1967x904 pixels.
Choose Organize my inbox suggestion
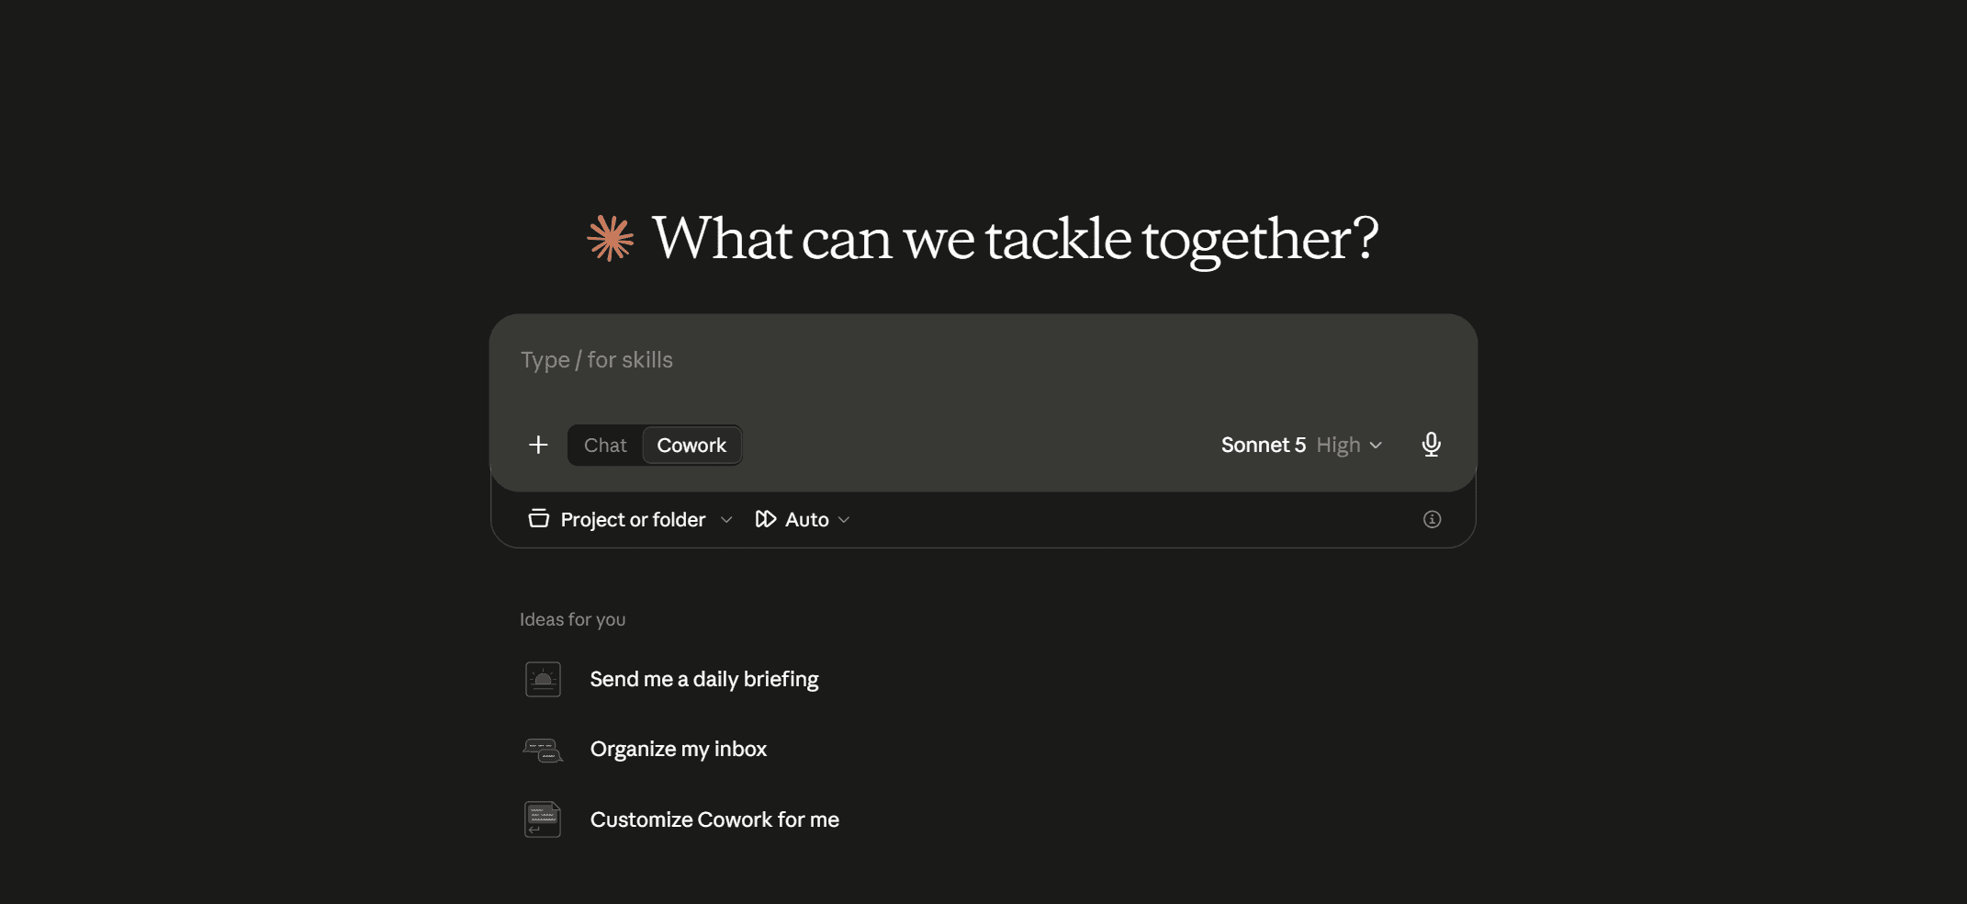(x=679, y=749)
